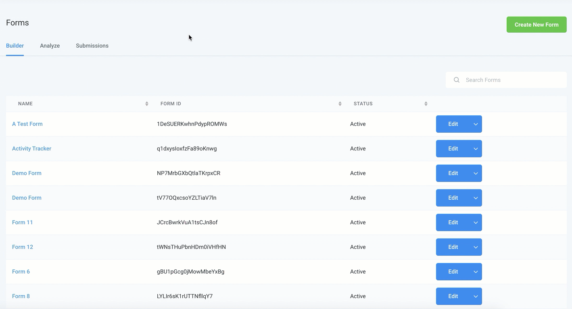Click the FORM ID column header

171,104
